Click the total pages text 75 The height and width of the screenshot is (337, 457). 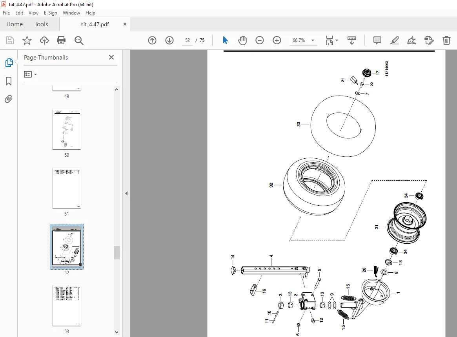point(202,40)
